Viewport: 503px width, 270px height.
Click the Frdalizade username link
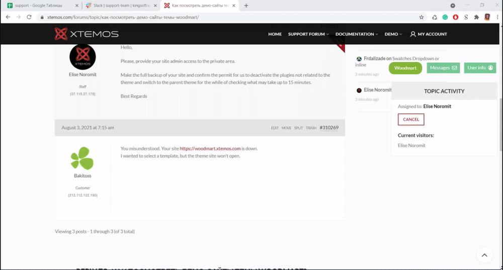pos(374,59)
